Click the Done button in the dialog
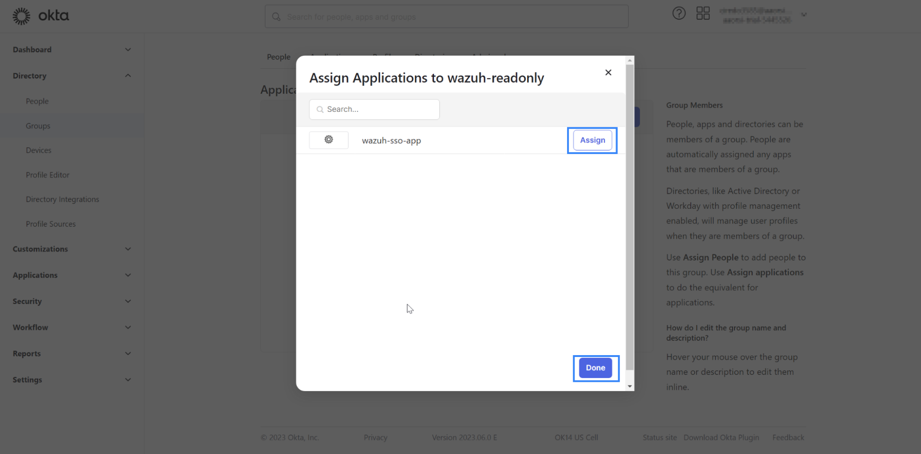Viewport: 921px width, 454px height. click(595, 368)
